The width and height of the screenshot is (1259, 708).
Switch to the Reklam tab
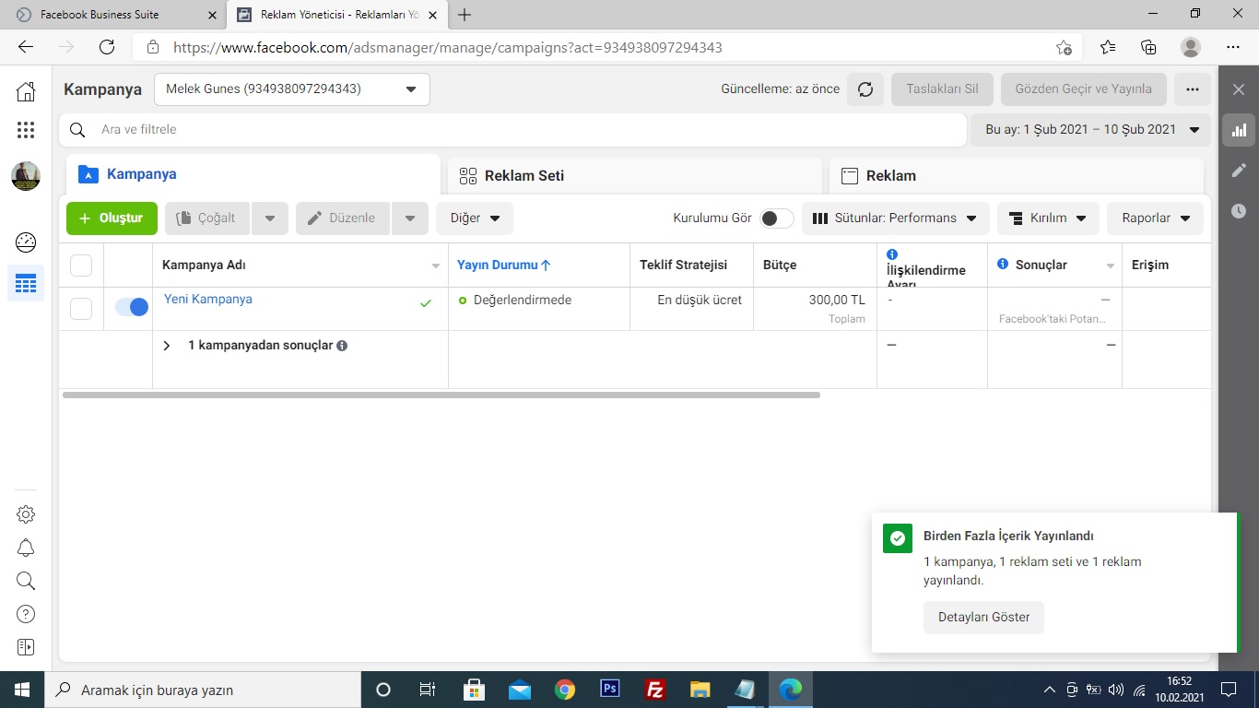(x=1017, y=175)
